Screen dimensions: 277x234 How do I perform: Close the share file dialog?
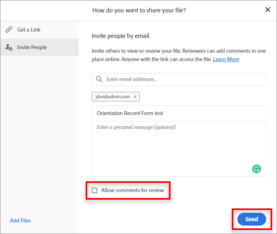tap(268, 10)
